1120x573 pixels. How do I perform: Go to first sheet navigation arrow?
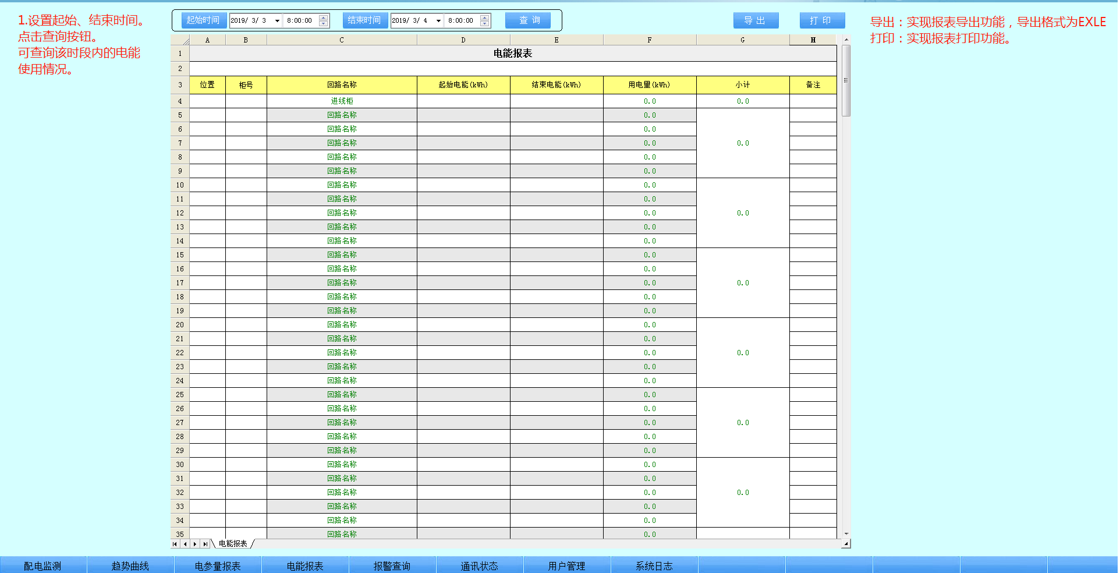[175, 544]
